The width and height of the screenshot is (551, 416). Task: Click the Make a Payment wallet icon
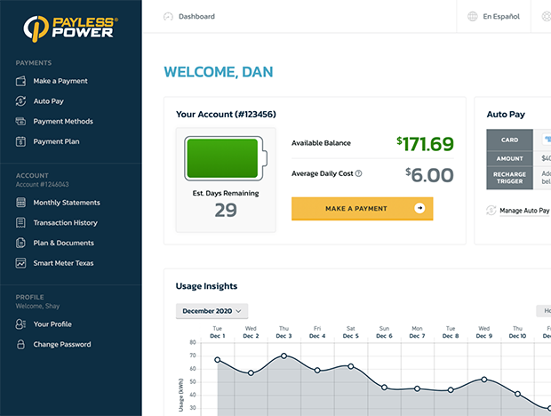pos(20,81)
